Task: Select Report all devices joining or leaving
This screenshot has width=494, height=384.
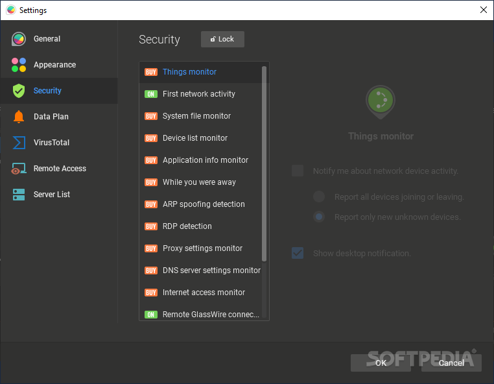Action: [x=319, y=197]
